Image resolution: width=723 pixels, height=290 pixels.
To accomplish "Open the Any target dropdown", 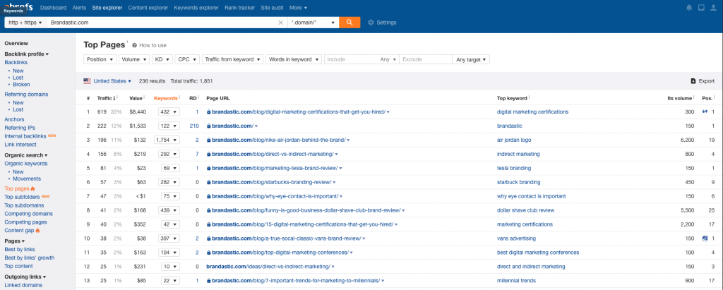I will coord(471,59).
